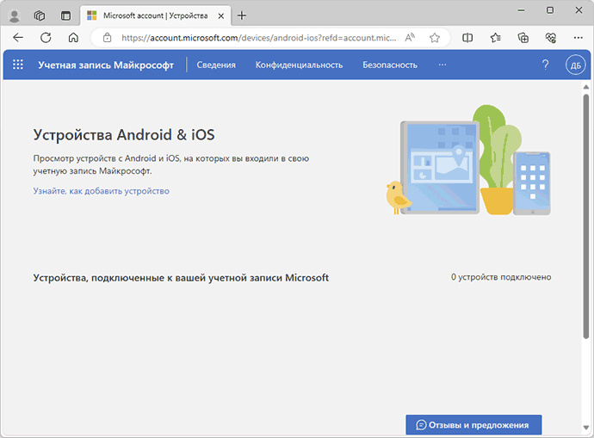
Task: Click Учетная запись Майкрософт header link
Action: pyautogui.click(x=106, y=65)
